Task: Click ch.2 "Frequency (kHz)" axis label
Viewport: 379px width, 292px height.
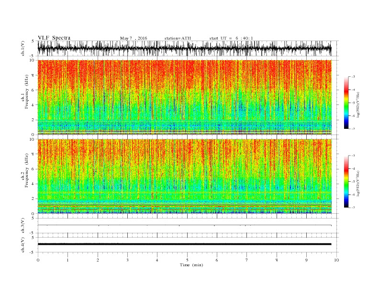Action: pyautogui.click(x=27, y=171)
